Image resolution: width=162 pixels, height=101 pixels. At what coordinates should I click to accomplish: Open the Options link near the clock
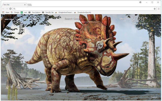tap(122, 19)
